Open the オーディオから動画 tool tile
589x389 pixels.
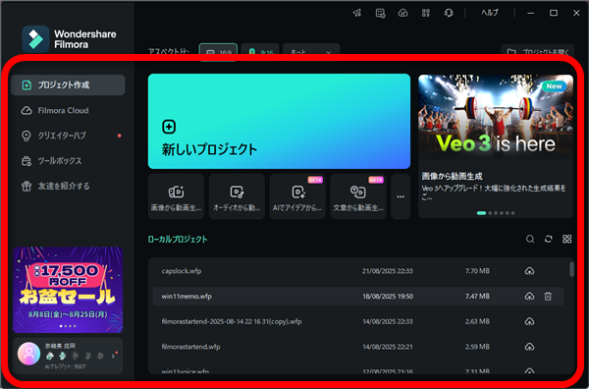[237, 196]
